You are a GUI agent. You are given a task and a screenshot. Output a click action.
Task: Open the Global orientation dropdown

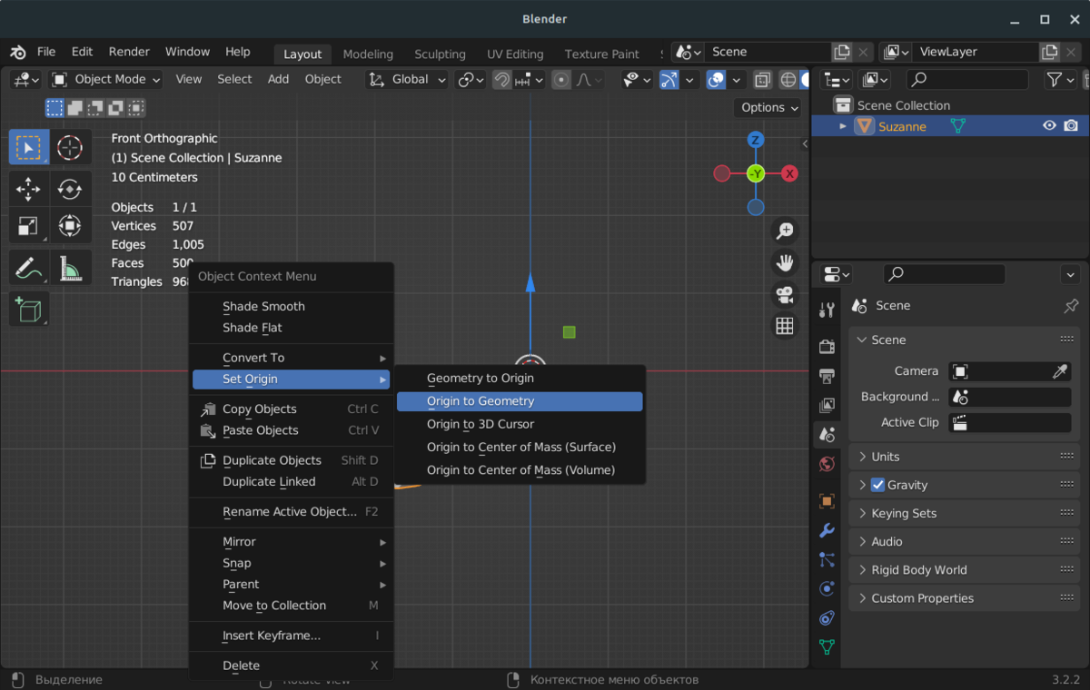click(408, 80)
